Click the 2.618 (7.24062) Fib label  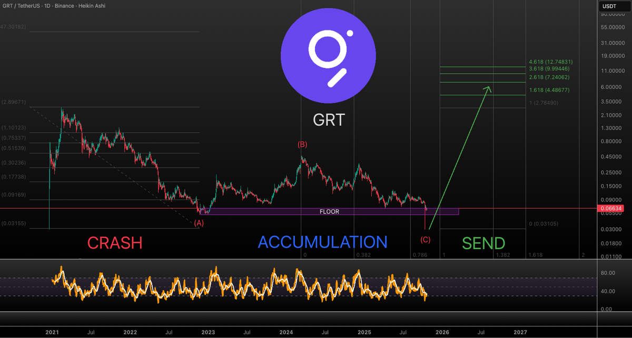[548, 77]
